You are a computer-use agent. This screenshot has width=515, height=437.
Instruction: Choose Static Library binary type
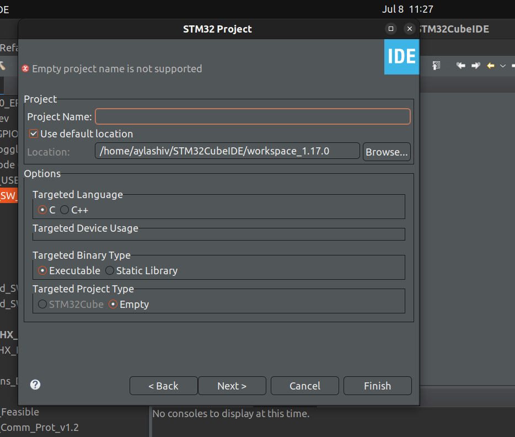(x=109, y=270)
